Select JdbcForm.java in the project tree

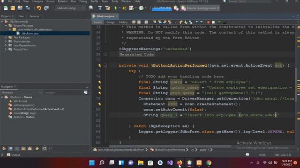coord(30,34)
